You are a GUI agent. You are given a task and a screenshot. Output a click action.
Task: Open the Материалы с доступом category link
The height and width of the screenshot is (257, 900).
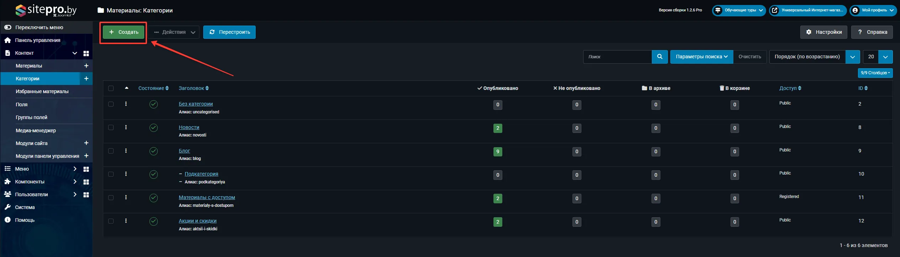[206, 197]
